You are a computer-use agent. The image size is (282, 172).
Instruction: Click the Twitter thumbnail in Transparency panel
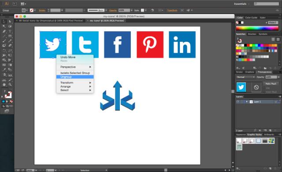tap(241, 87)
